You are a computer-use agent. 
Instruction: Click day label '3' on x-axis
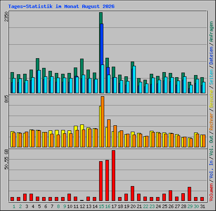[27, 206]
